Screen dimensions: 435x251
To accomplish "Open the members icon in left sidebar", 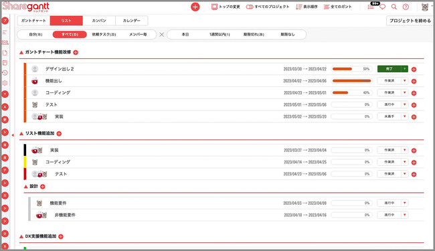I will point(5,42).
